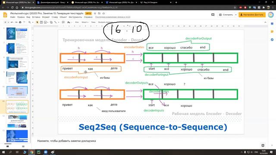Add a comment via the toolbar icon

(x=63, y=22)
